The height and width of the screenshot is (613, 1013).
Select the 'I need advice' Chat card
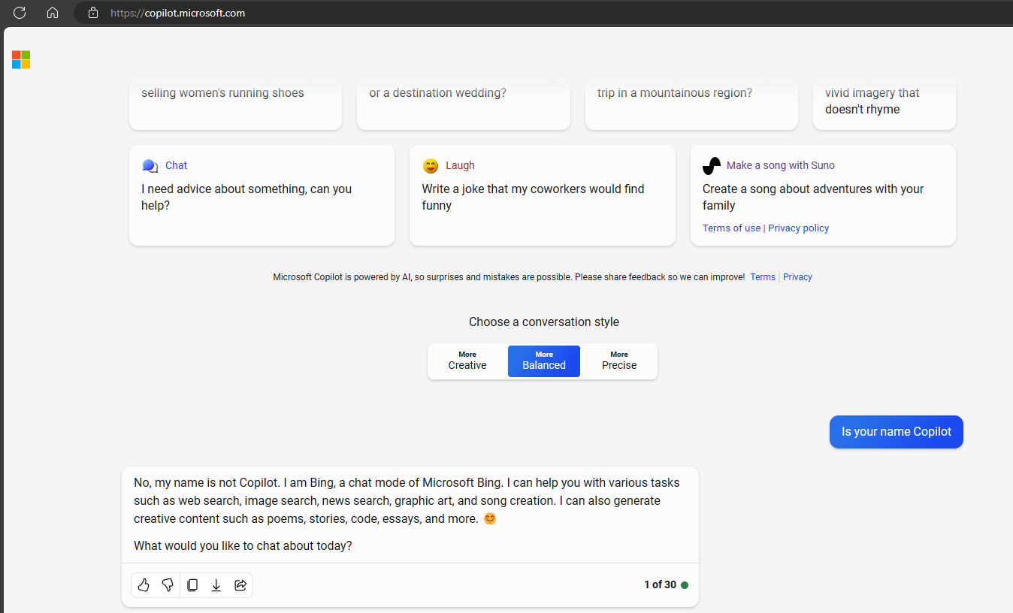pyautogui.click(x=262, y=195)
